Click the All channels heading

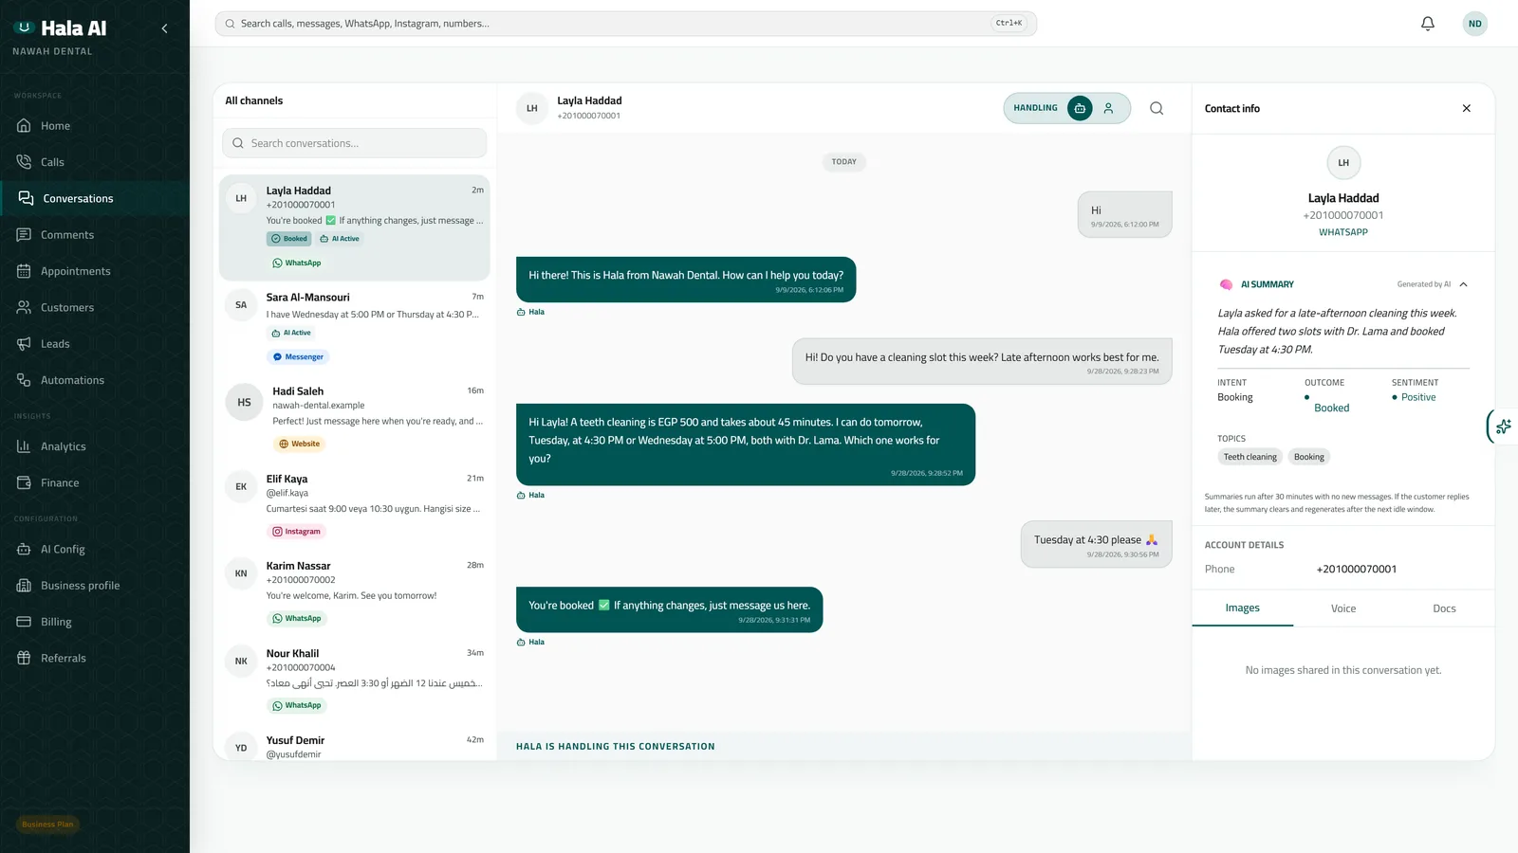[254, 100]
